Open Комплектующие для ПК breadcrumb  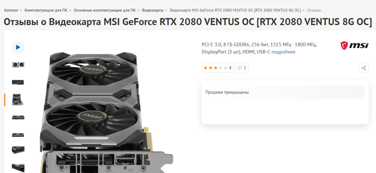[46, 10]
